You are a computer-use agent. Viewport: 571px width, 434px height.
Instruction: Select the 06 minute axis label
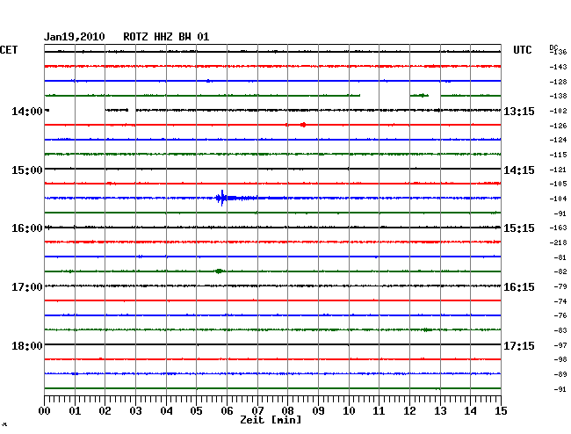227,411
